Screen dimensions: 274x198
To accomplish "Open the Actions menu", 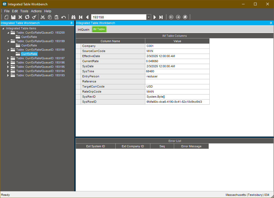I will [x=36, y=11].
